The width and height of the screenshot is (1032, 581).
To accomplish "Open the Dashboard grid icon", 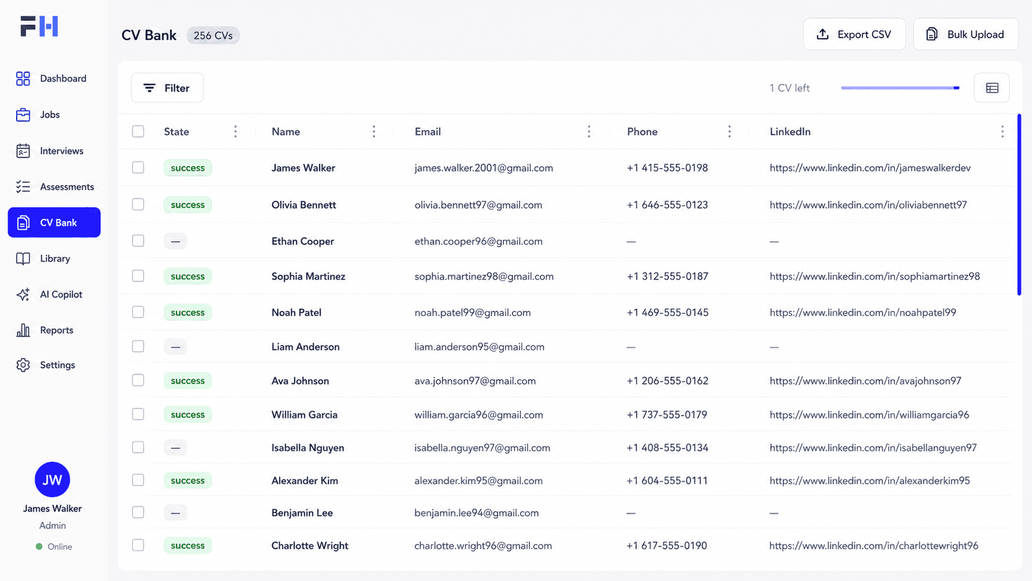I will point(23,78).
